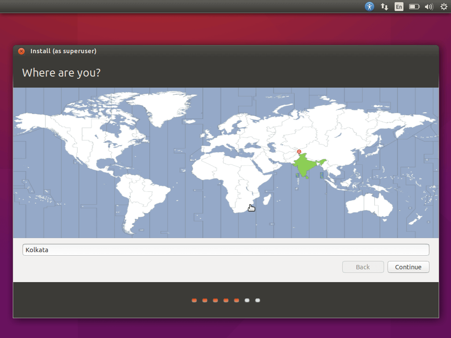Click the first orange progress dot
Image resolution: width=451 pixels, height=338 pixels.
coord(194,300)
